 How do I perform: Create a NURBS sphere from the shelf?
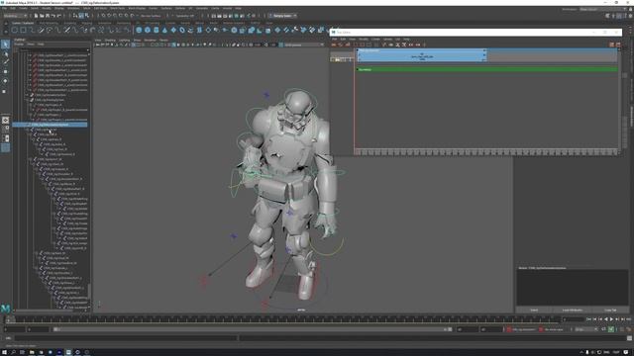[139, 31]
